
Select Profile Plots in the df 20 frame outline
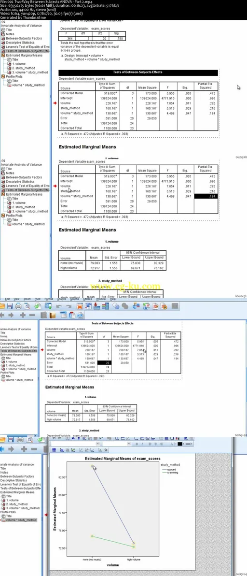[x=7, y=372]
